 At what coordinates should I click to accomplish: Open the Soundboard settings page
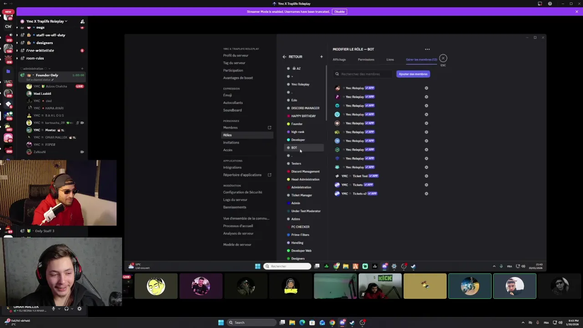(x=232, y=110)
